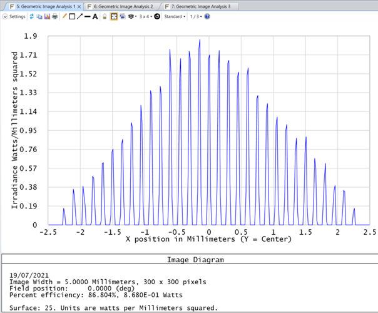
Task: Select the line drawing tool
Action: click(x=88, y=17)
